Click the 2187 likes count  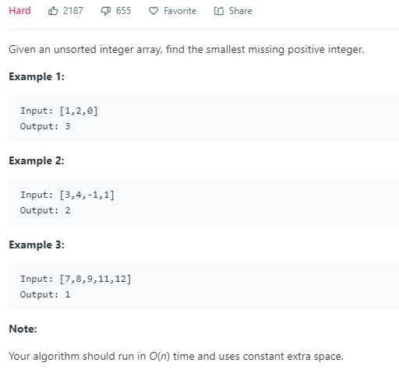click(x=73, y=11)
